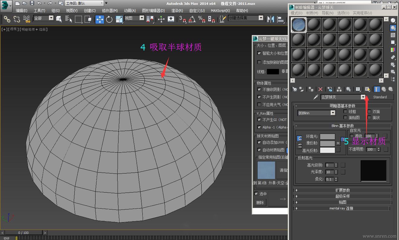
Task: Click the 删除 button in script panel
Action: tap(260, 203)
